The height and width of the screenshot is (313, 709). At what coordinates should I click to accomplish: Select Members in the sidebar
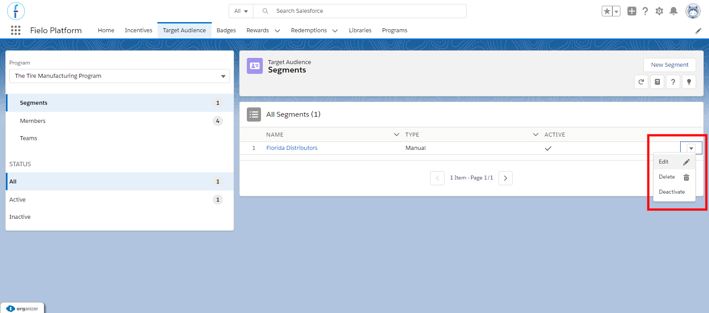click(x=120, y=121)
